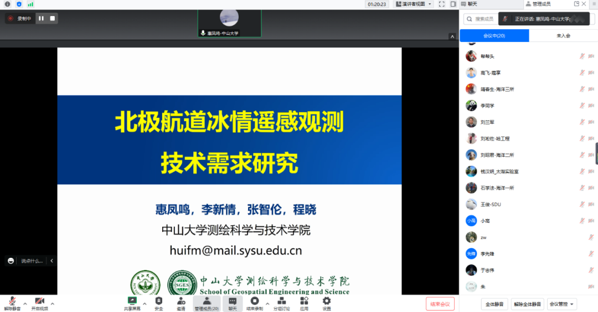
Task: Click the Invite (邀请) icon
Action: coord(181,301)
